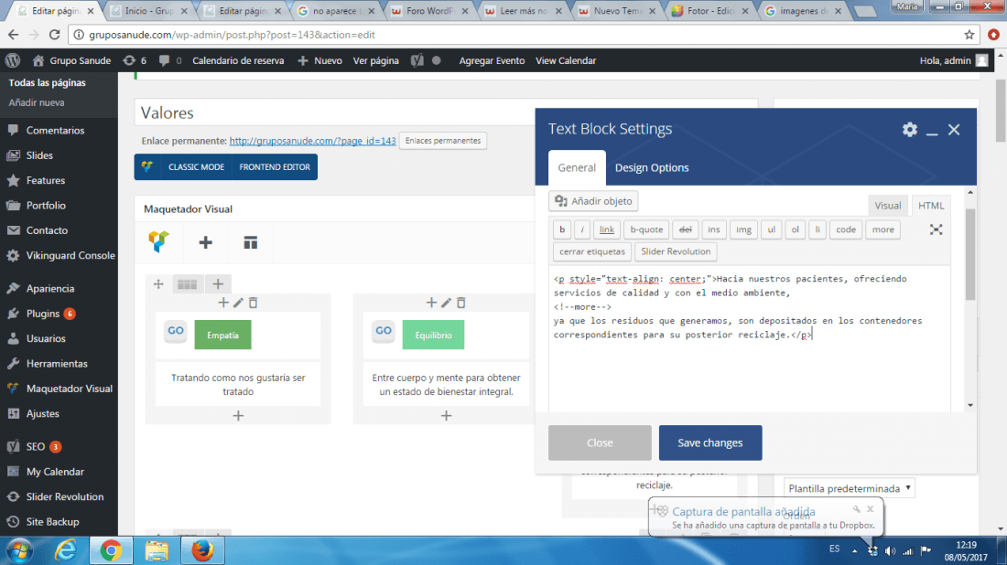The image size is (1007, 565).
Task: Open Apariencia in the sidebar
Action: (x=50, y=289)
